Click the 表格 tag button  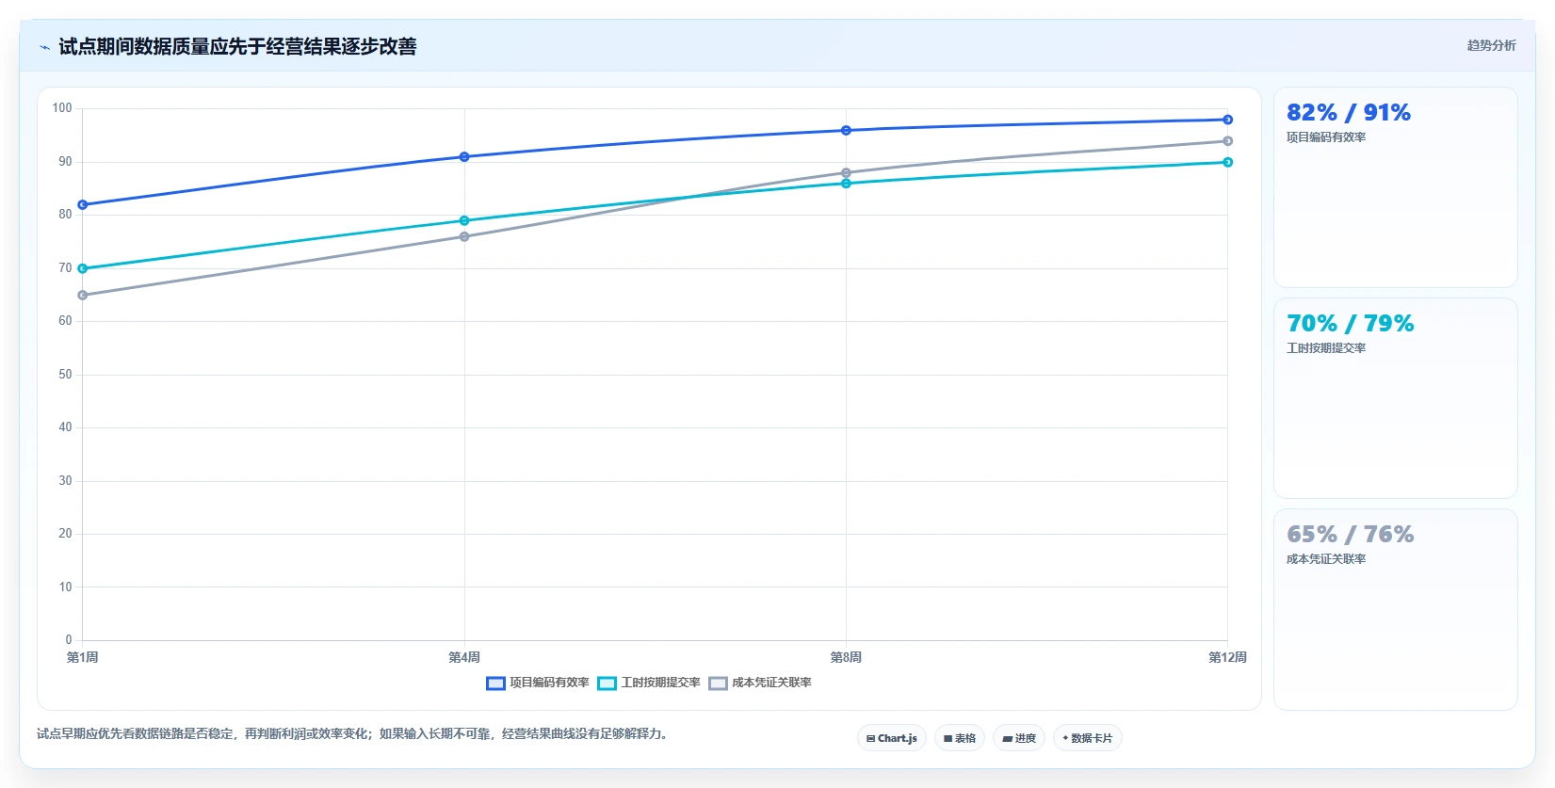960,738
